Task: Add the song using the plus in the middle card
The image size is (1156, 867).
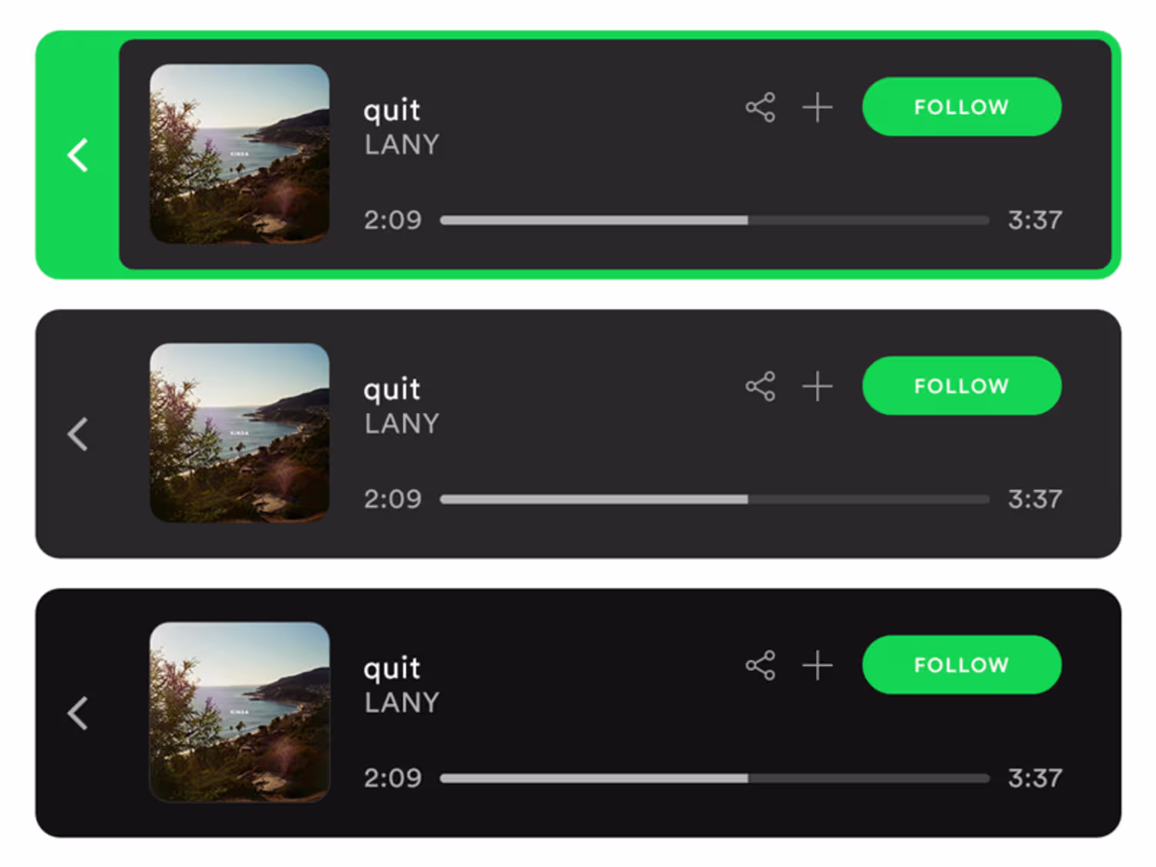Action: (817, 386)
